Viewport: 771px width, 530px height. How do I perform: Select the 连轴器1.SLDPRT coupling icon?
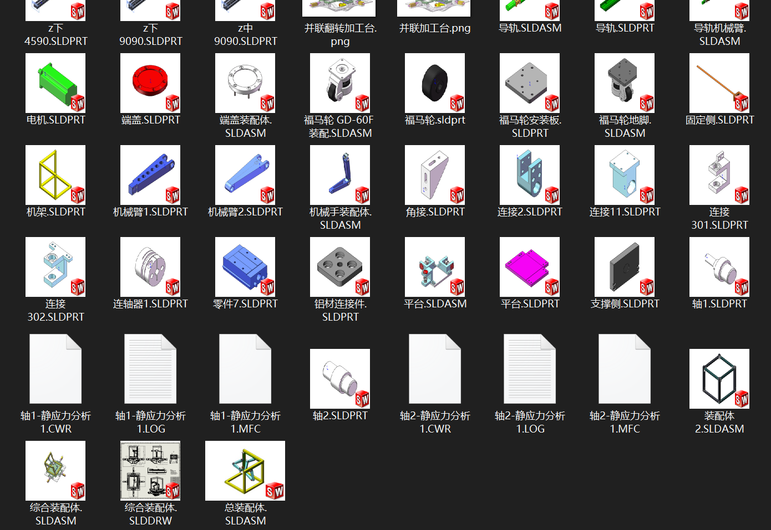coord(150,267)
